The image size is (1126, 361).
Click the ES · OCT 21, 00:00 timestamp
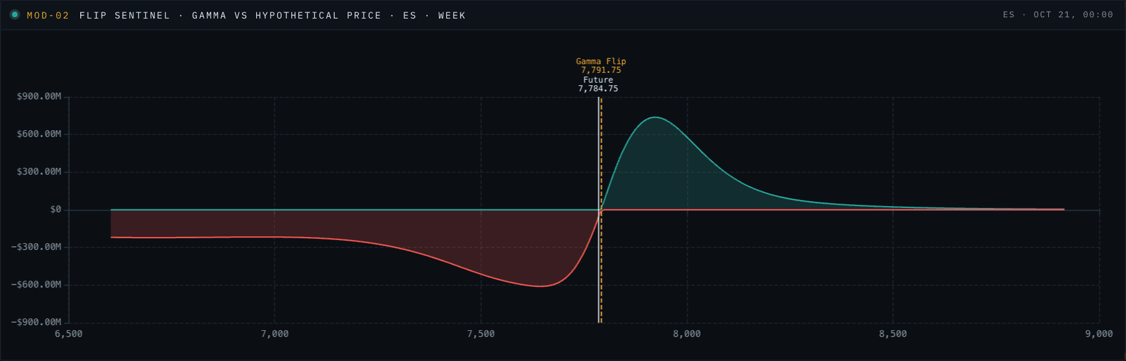(1058, 15)
